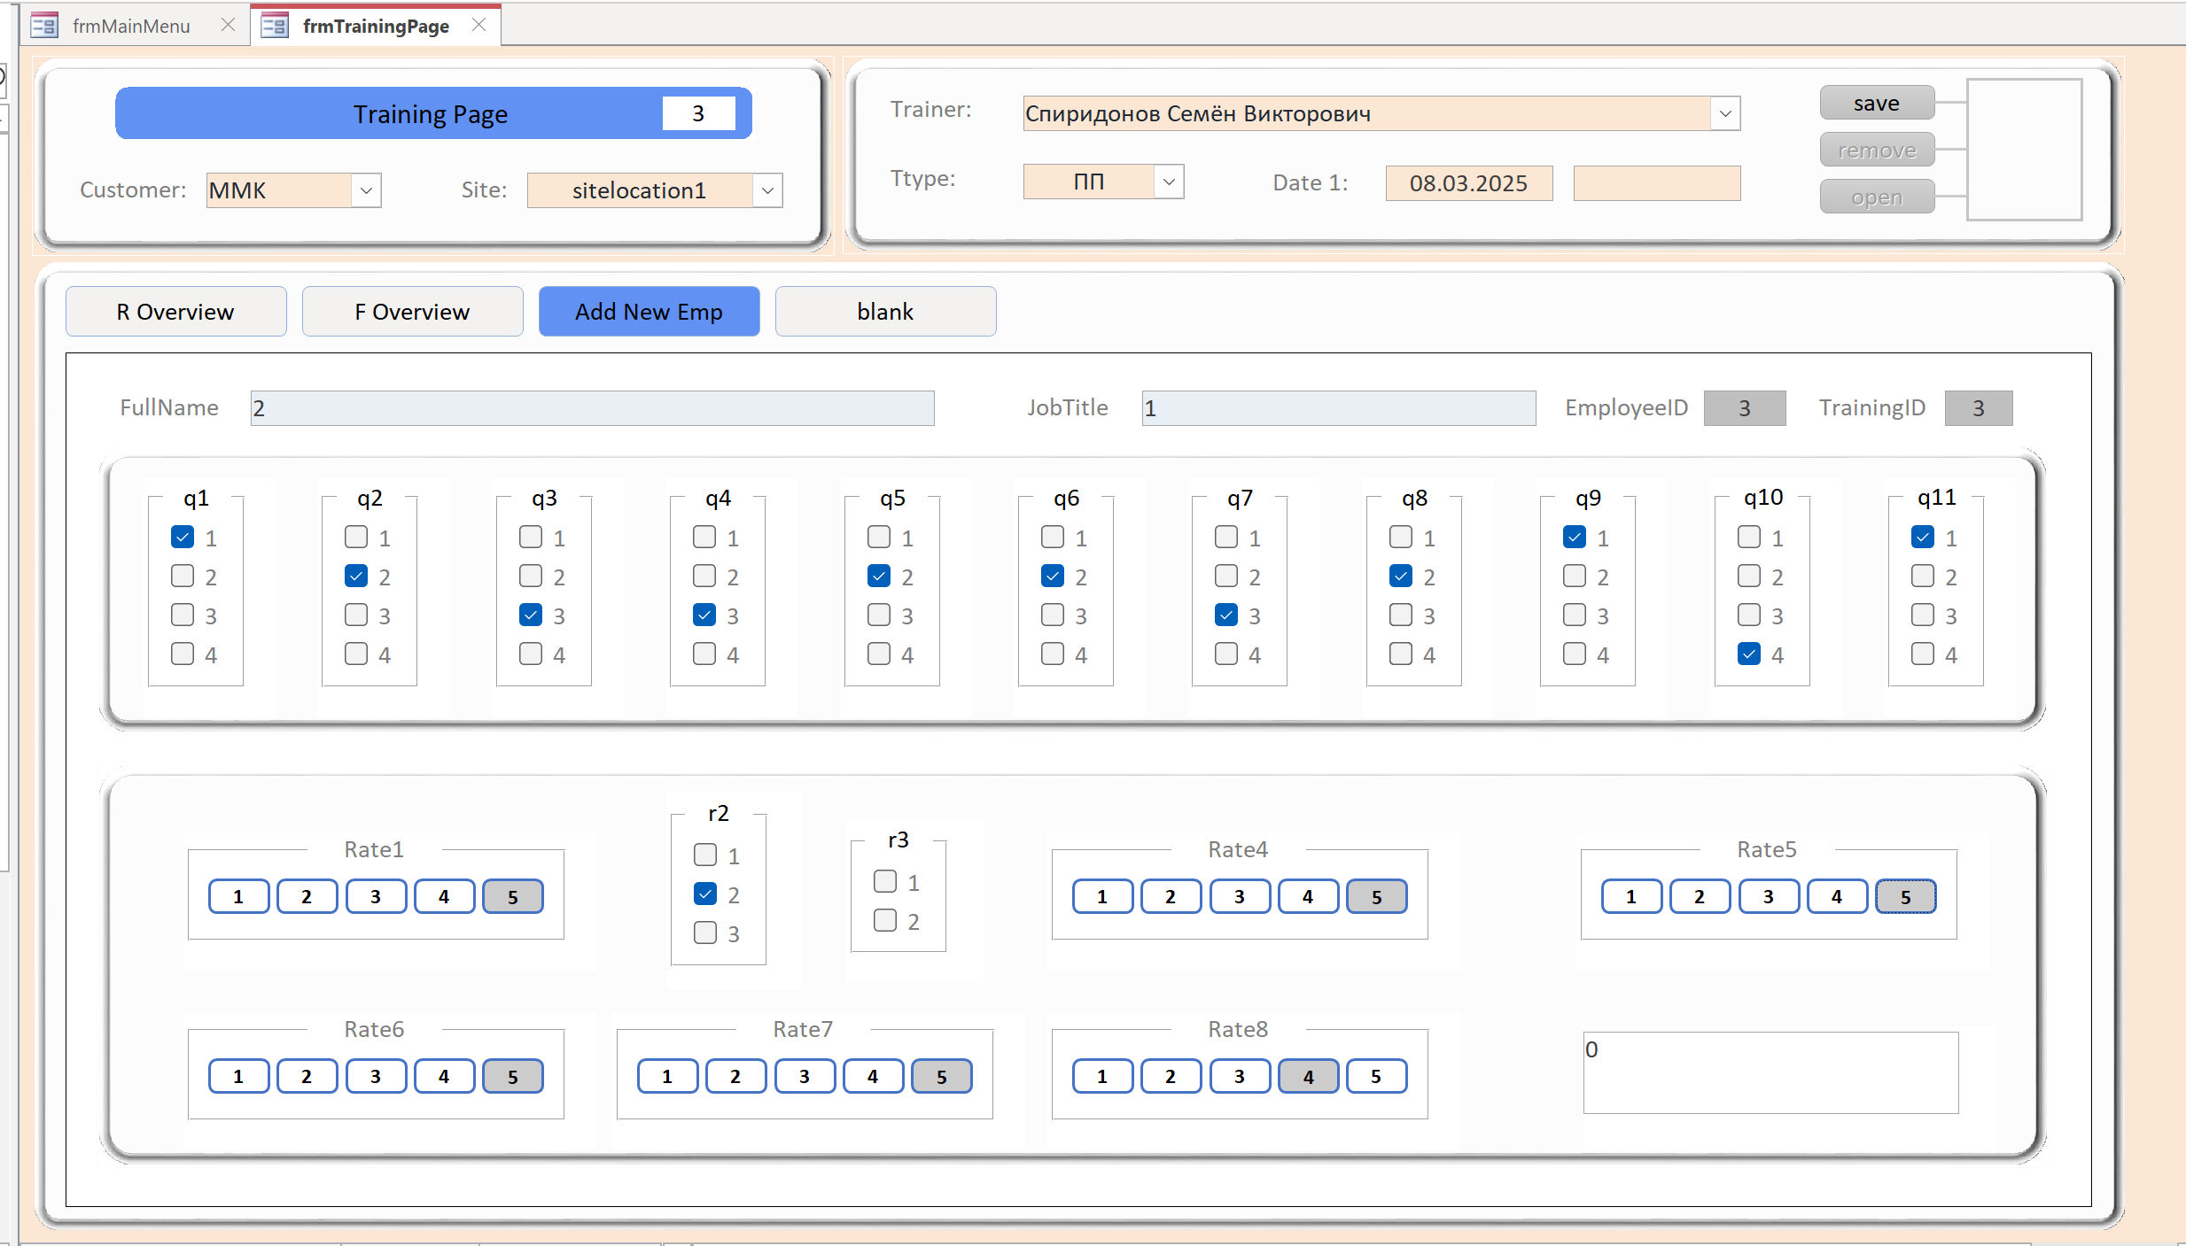
Task: Close the frmMainMenu tab
Action: (x=228, y=25)
